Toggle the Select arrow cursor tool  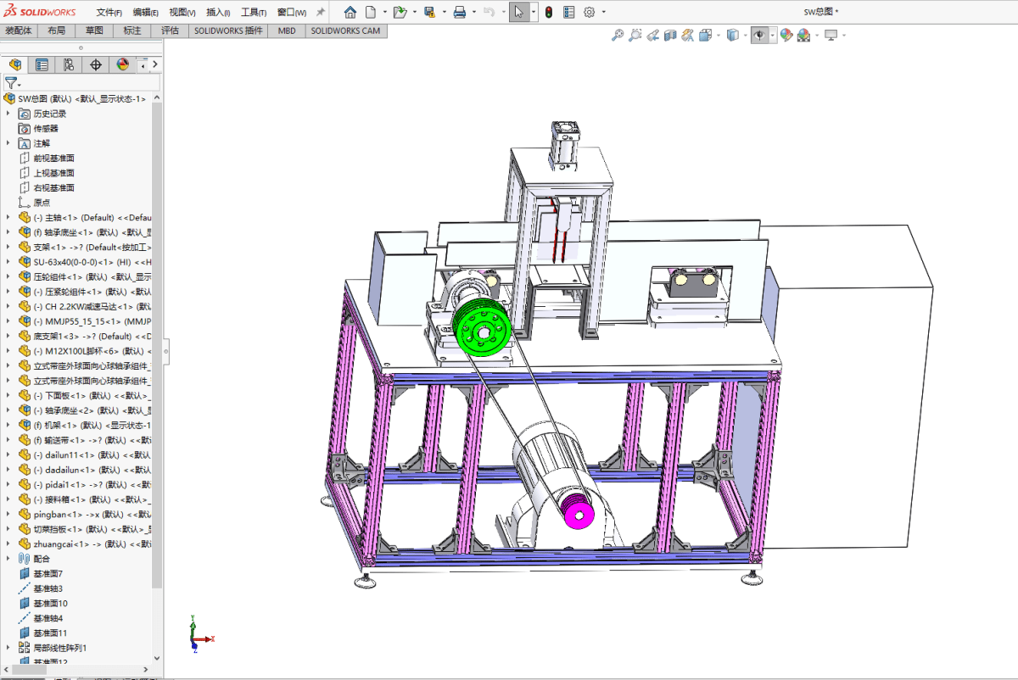(517, 12)
